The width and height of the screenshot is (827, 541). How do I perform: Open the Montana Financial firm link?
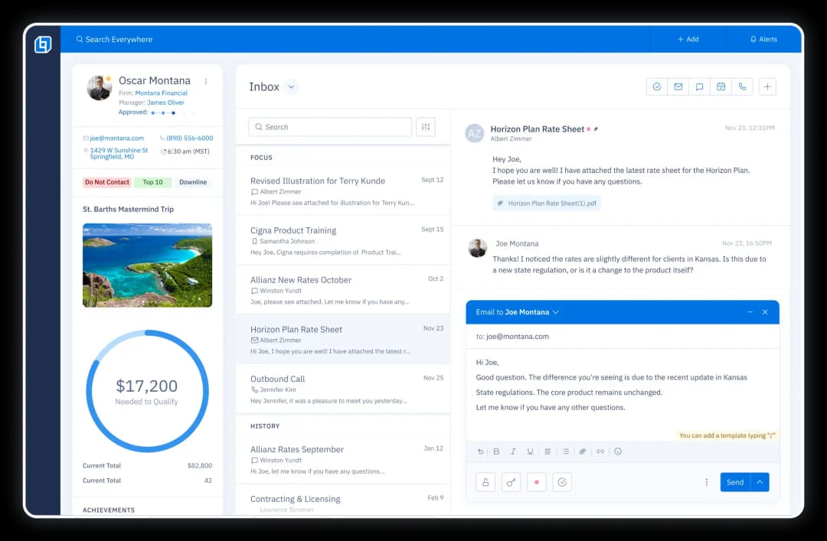(161, 93)
